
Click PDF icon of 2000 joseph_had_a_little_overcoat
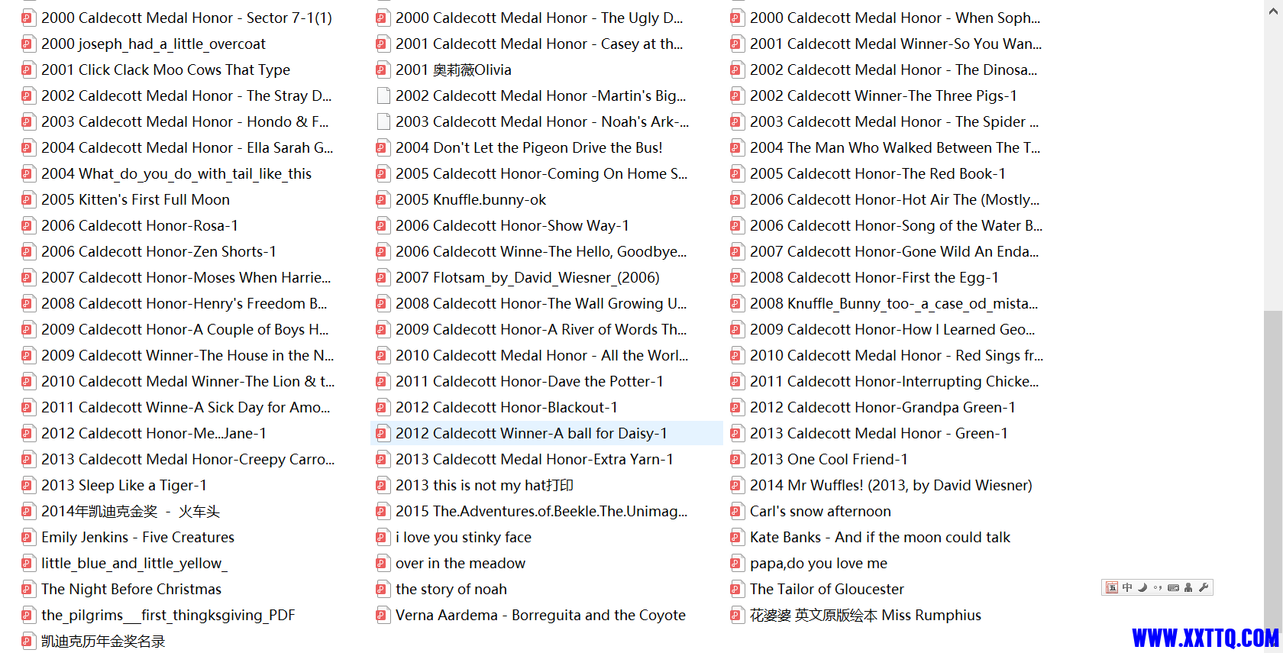[27, 44]
